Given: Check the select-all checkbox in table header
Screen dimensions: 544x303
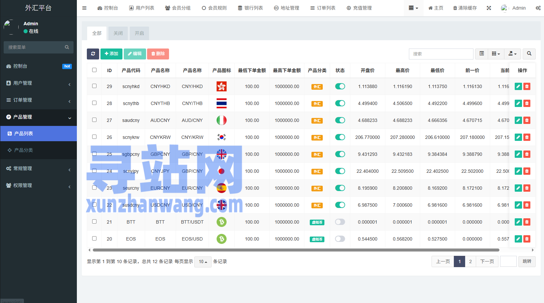Looking at the screenshot, I should pyautogui.click(x=94, y=70).
